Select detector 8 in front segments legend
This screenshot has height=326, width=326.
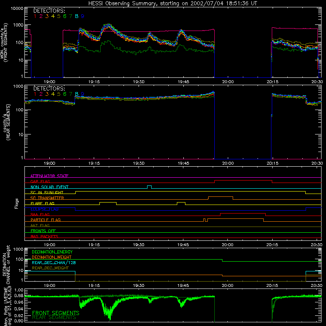[77, 16]
